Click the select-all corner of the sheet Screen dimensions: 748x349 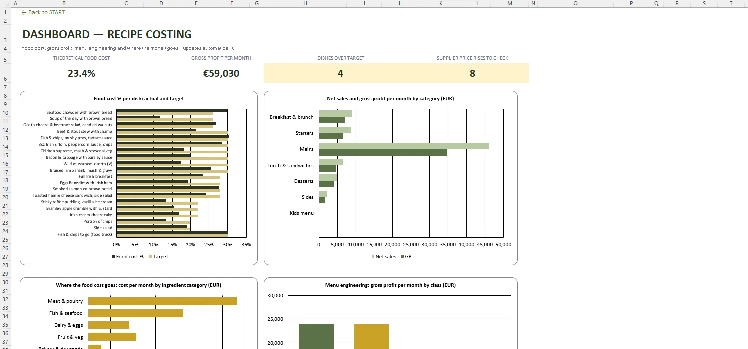coord(4,3)
